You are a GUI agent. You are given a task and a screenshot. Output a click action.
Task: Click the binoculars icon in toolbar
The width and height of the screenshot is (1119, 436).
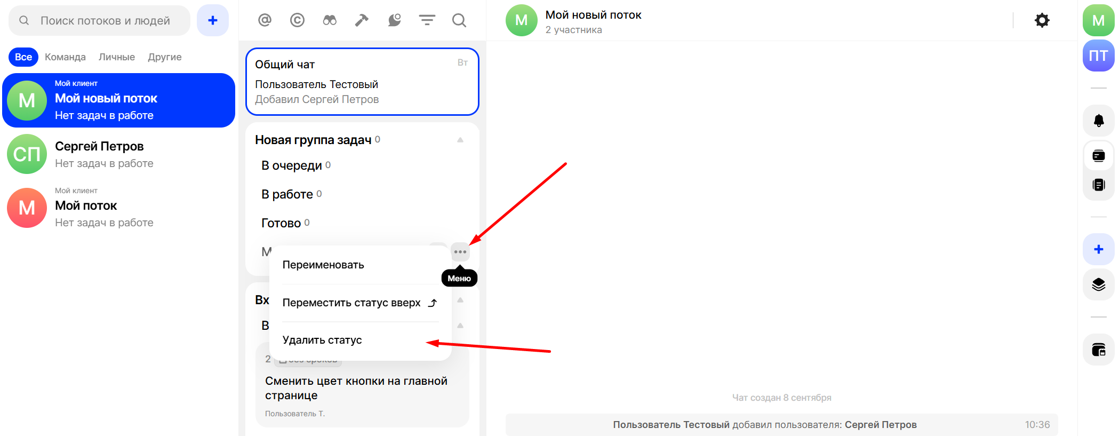click(330, 20)
